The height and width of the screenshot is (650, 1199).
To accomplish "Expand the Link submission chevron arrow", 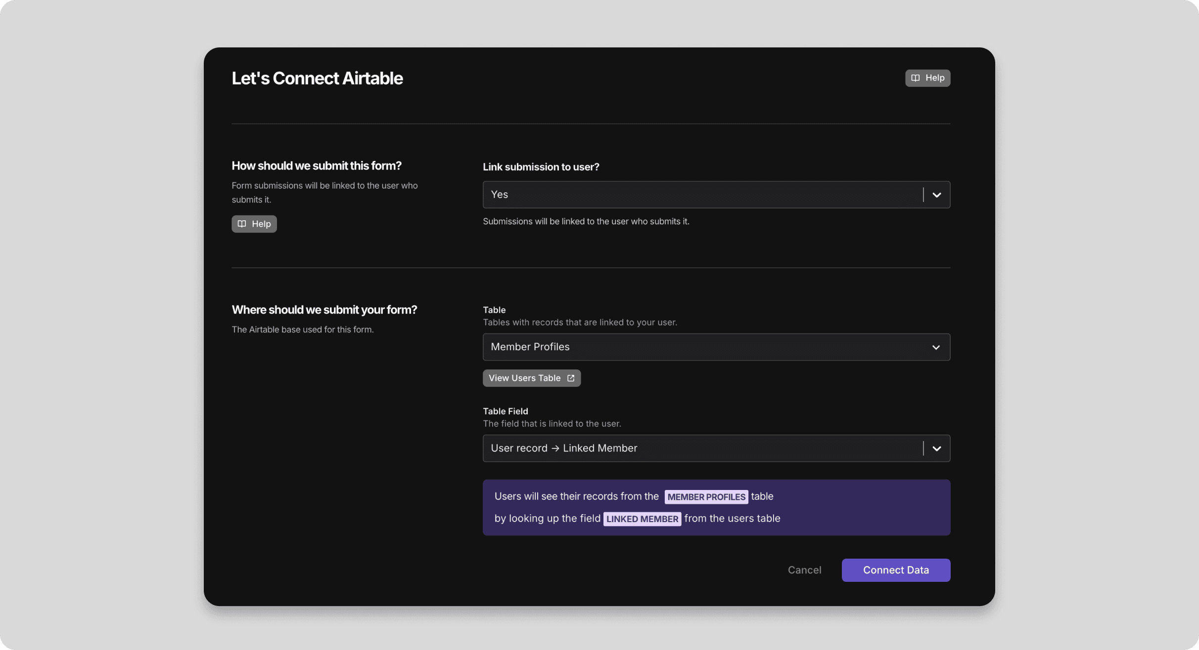I will point(936,195).
